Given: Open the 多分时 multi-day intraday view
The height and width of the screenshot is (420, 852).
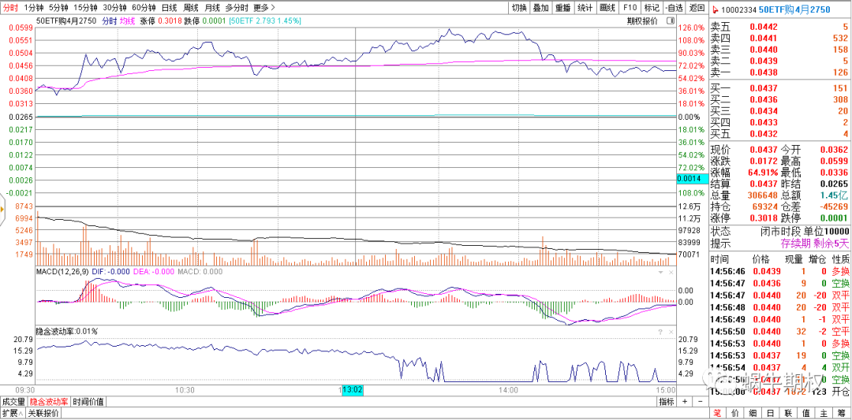Looking at the screenshot, I should tap(237, 8).
